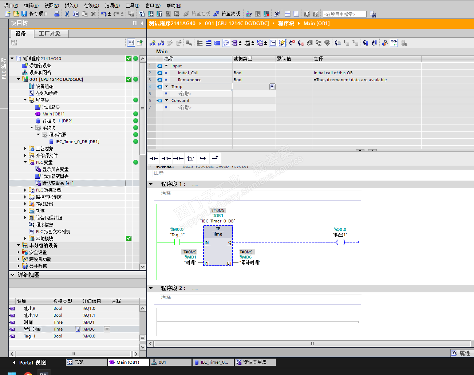Click the insert network icon in editor toolbar
Viewport: 474px width, 375px height.
[x=153, y=43]
